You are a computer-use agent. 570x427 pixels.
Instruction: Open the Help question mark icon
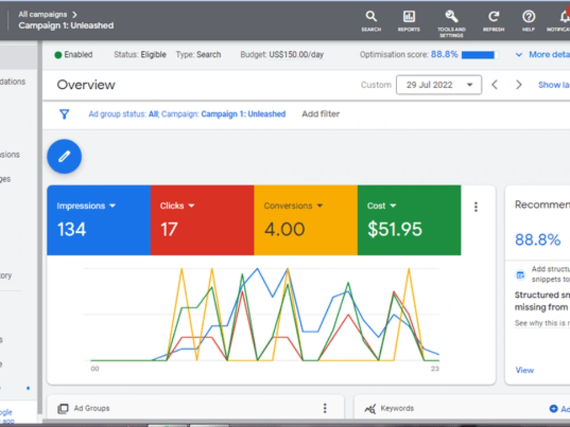(x=528, y=17)
